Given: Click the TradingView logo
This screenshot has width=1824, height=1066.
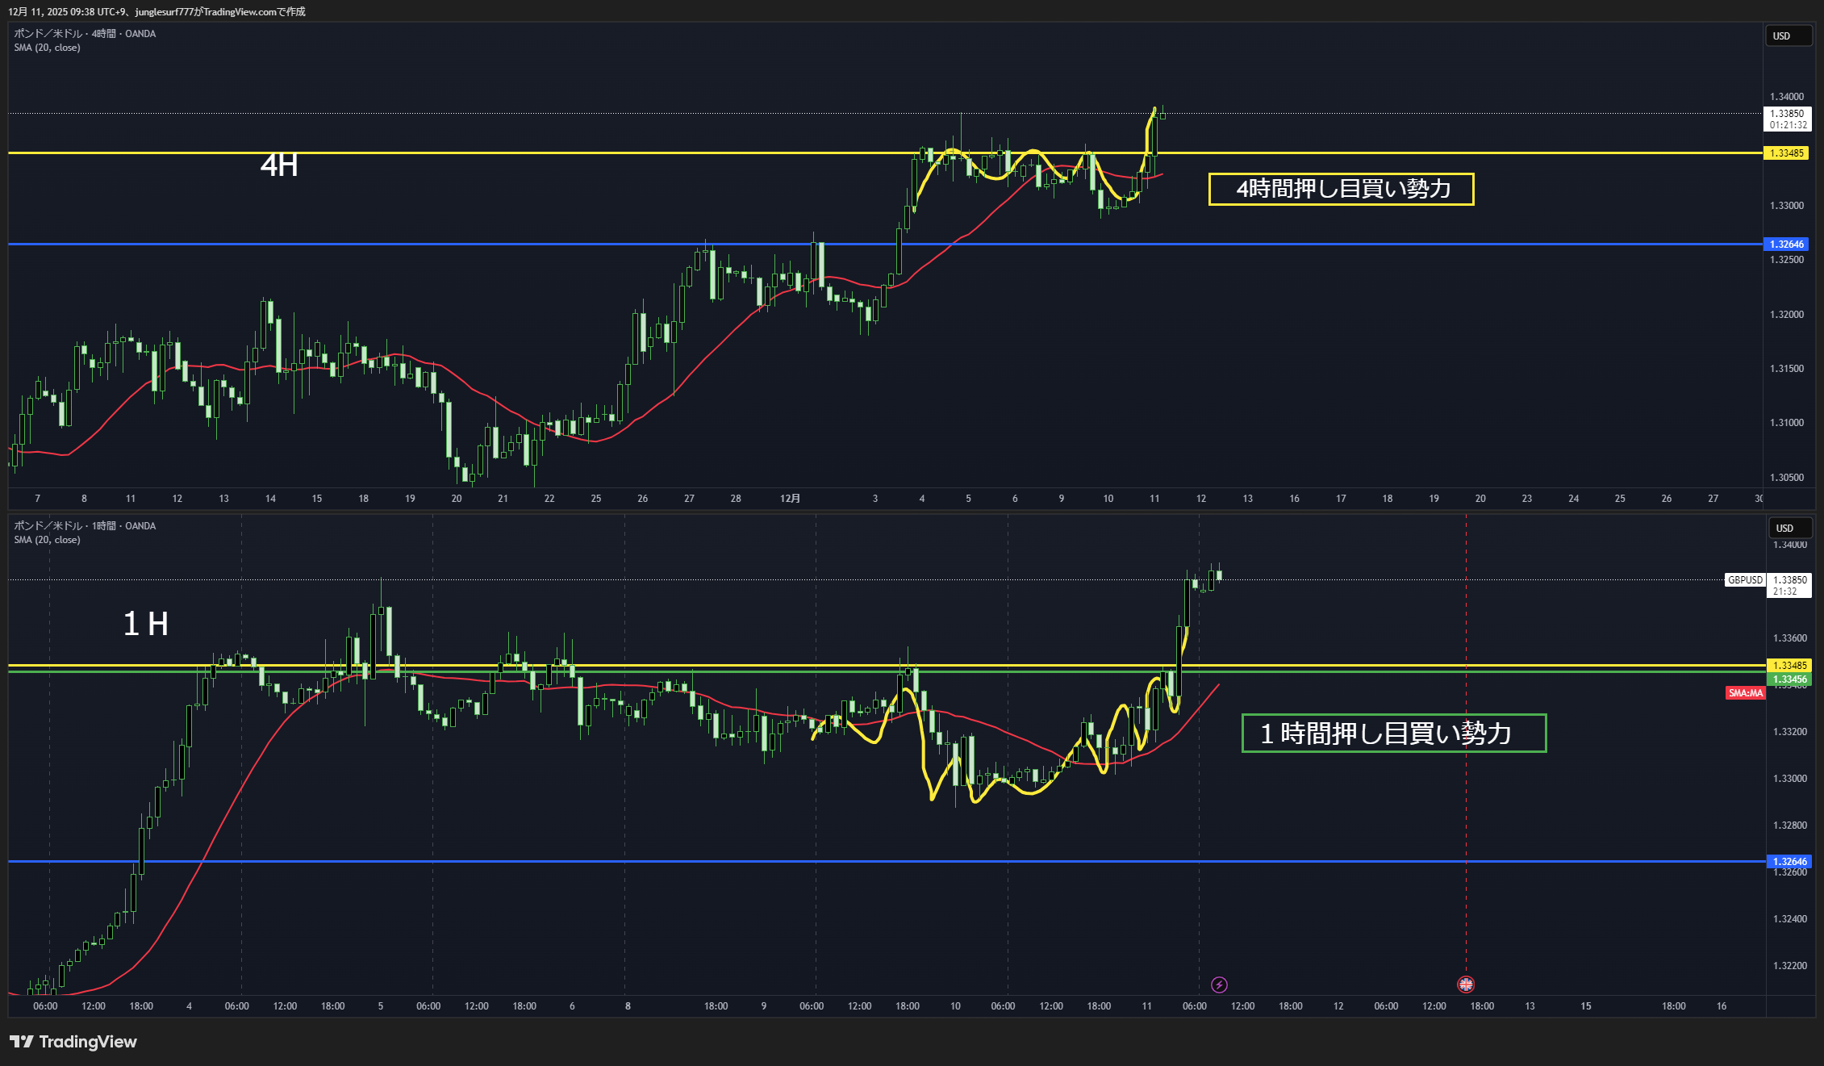Looking at the screenshot, I should 73,1042.
